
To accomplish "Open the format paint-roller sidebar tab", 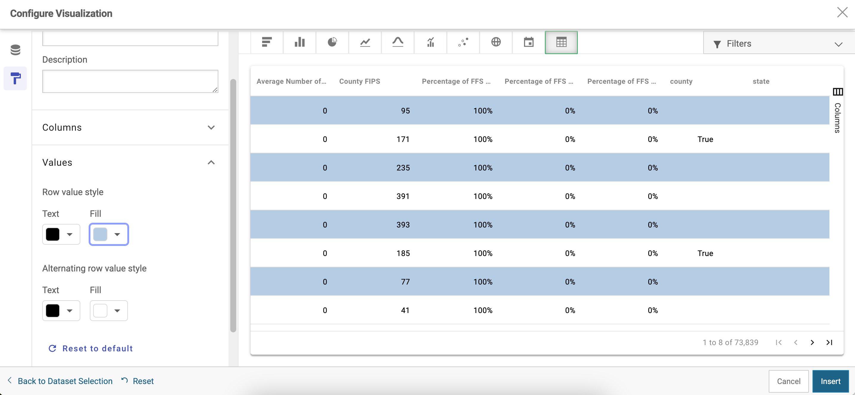I will click(15, 78).
